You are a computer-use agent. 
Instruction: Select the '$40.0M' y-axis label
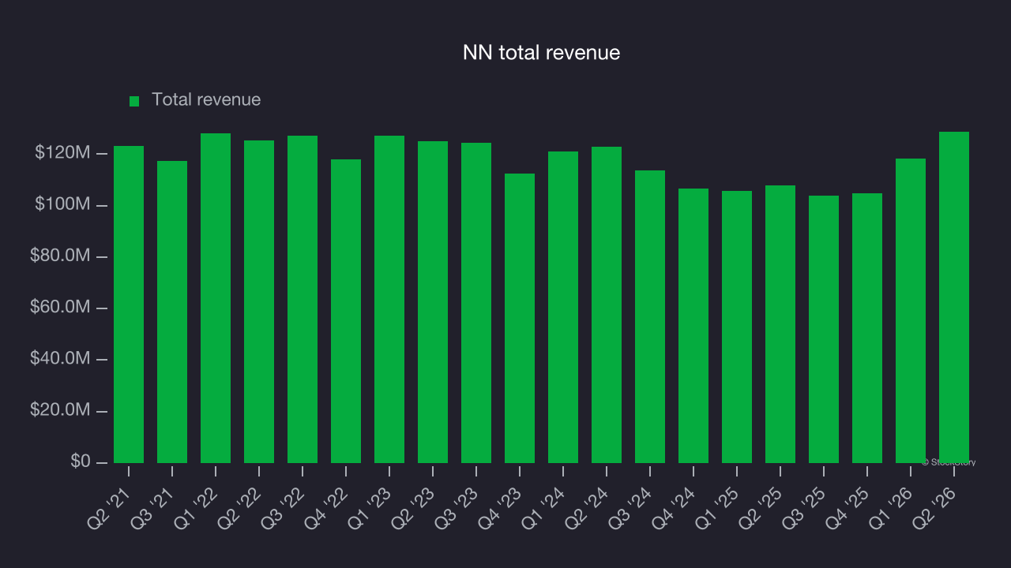(x=60, y=359)
